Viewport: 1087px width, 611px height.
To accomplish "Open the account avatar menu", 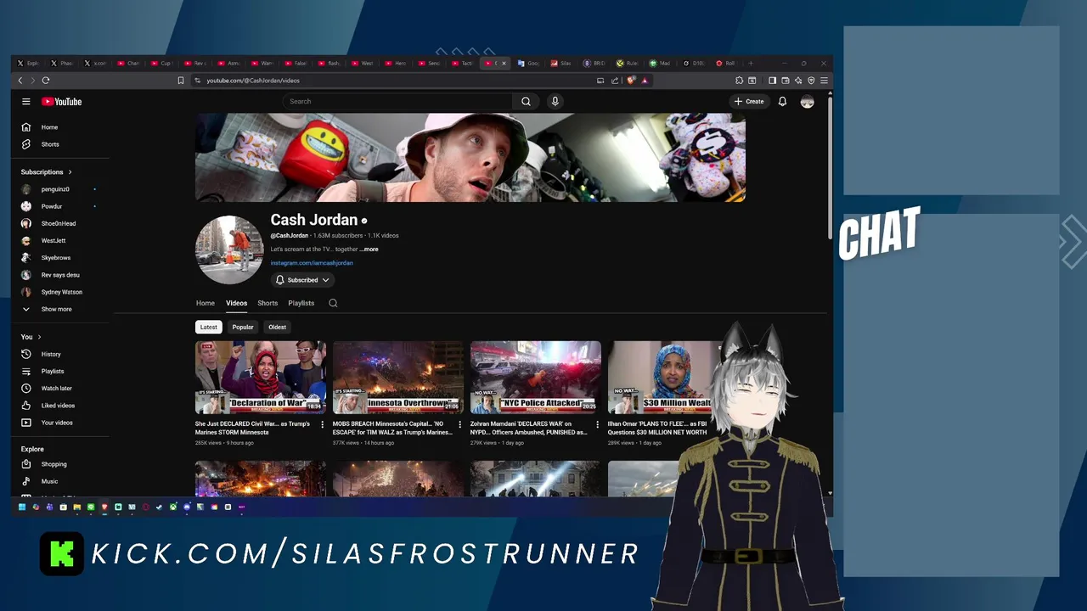I will pyautogui.click(x=807, y=102).
